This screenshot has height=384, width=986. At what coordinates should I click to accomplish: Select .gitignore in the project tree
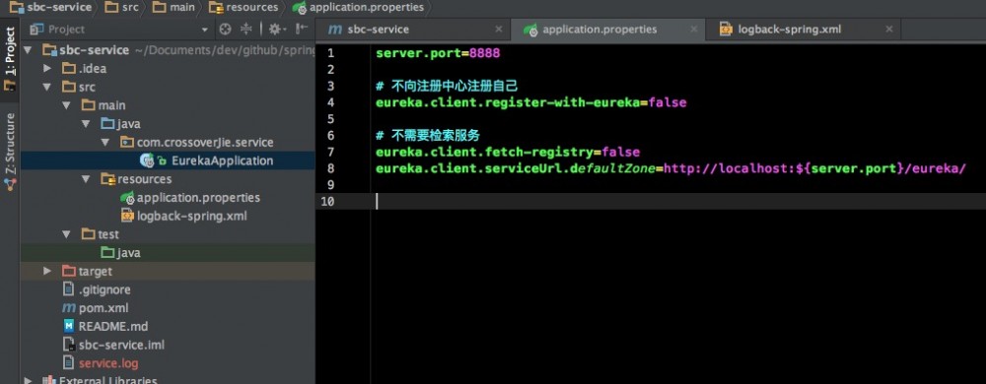(105, 289)
